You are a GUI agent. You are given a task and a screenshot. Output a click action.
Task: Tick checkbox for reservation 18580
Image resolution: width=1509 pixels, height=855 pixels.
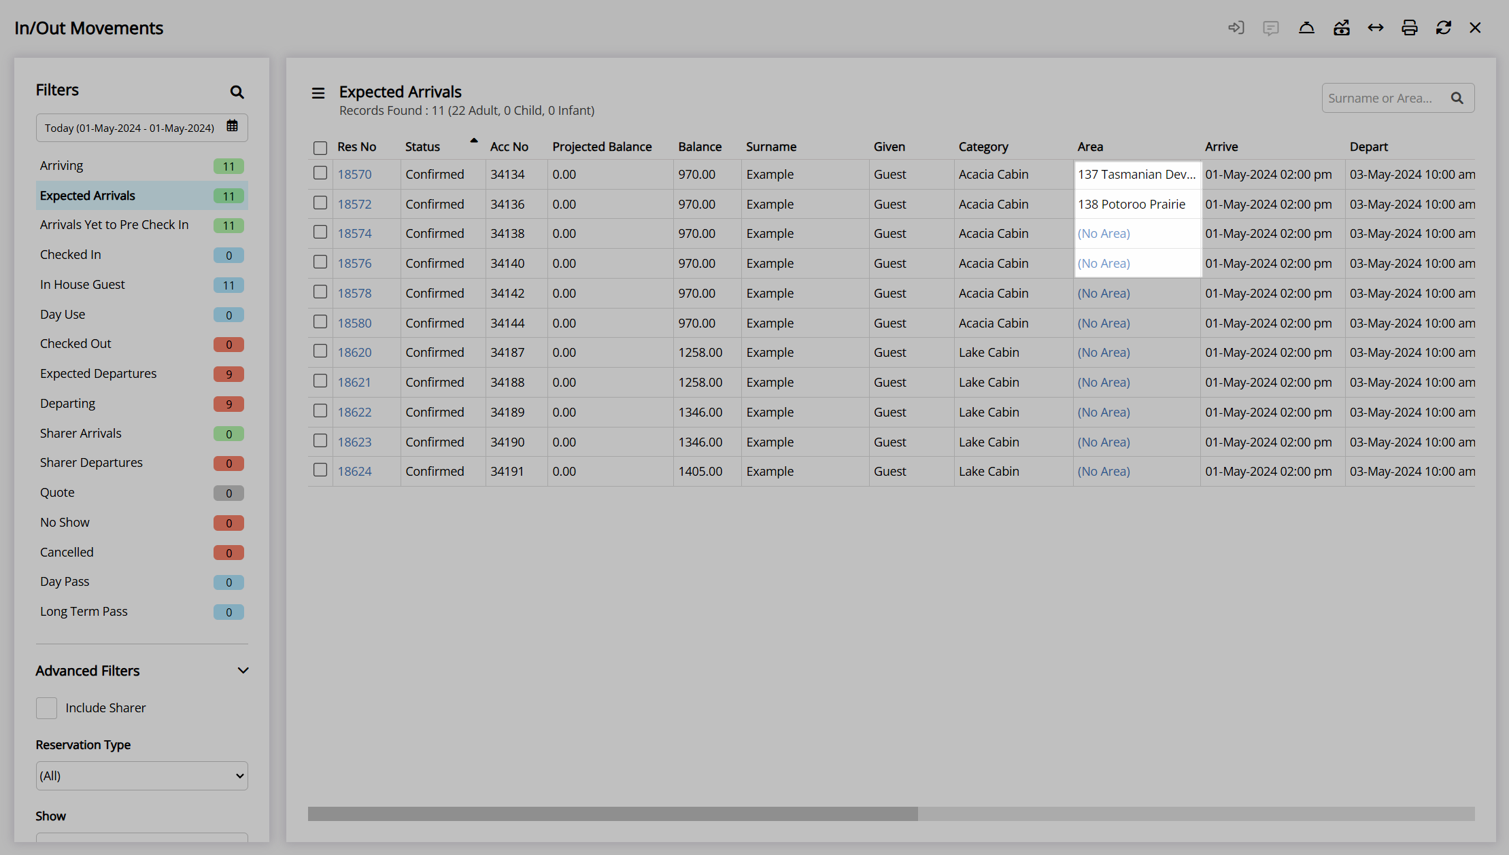coord(320,322)
